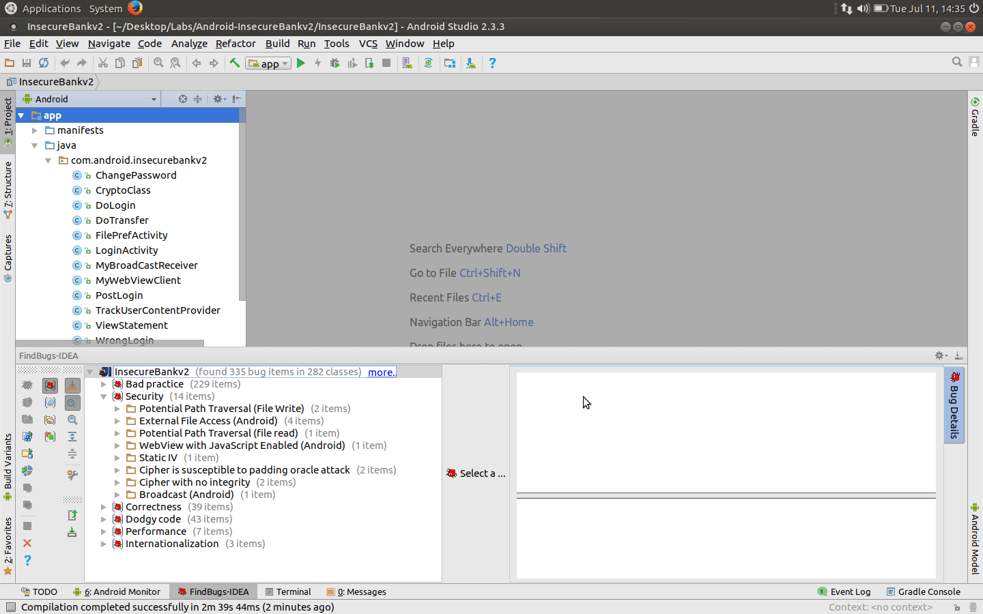Click the Make Project hammer icon
Screen dimensions: 983x614
[235, 63]
